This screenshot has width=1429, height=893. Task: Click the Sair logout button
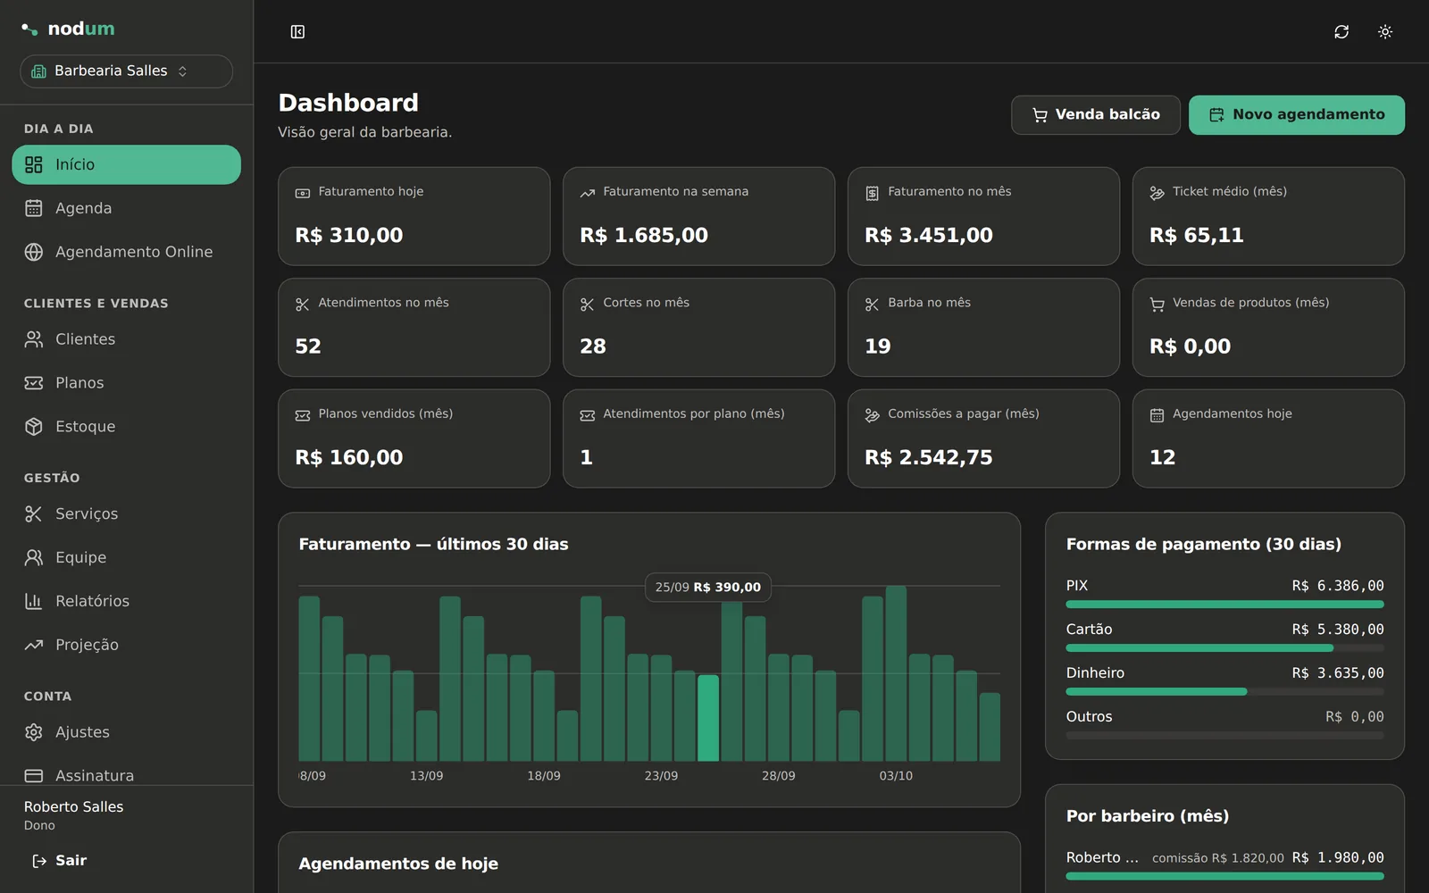(60, 861)
